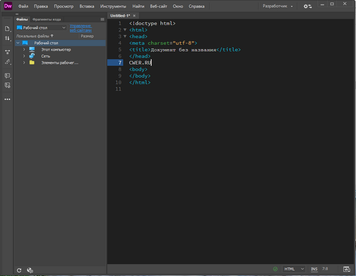Click the Expand All code icon
This screenshot has width=356, height=276.
click(x=7, y=52)
